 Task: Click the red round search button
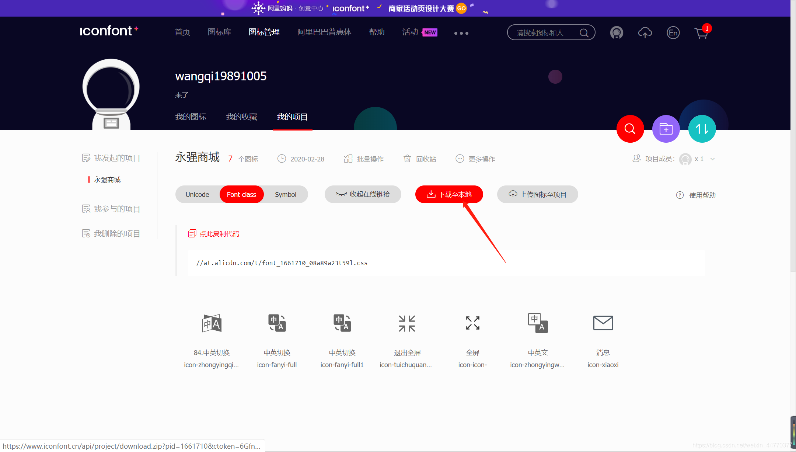pos(630,129)
